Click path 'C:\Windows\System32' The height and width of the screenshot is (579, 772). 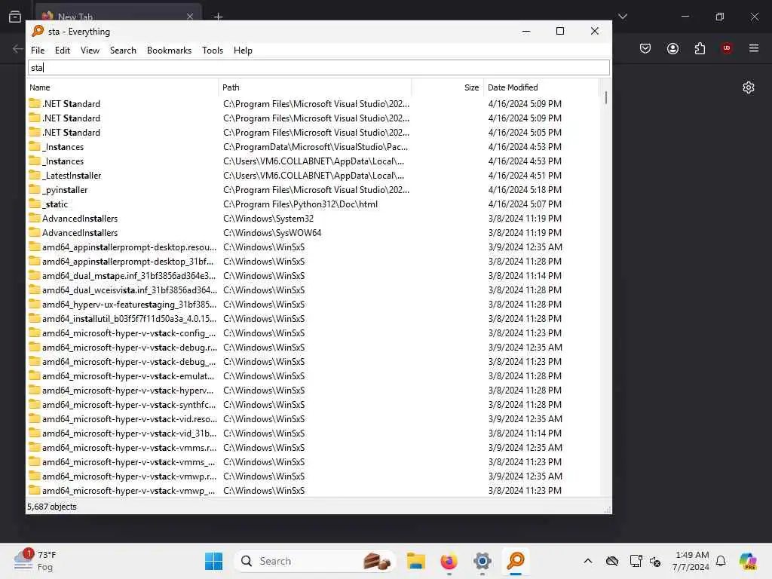[268, 218]
